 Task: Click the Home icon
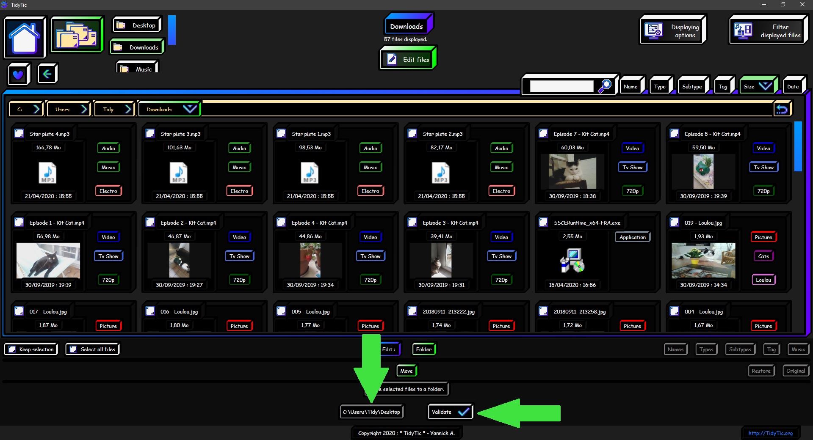(25, 38)
